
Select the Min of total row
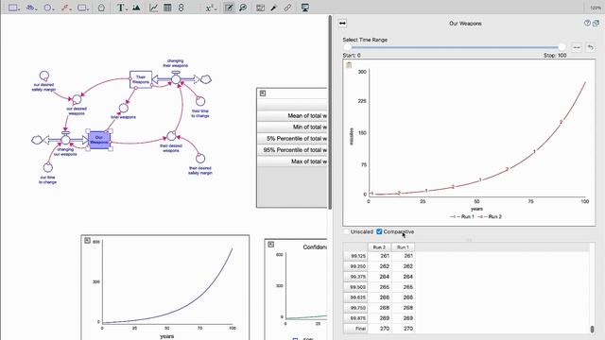click(292, 127)
